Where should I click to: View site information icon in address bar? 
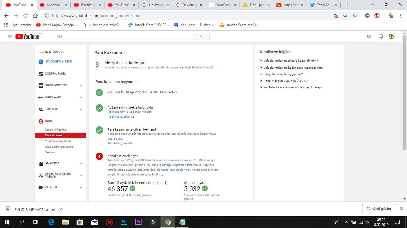[x=47, y=16]
